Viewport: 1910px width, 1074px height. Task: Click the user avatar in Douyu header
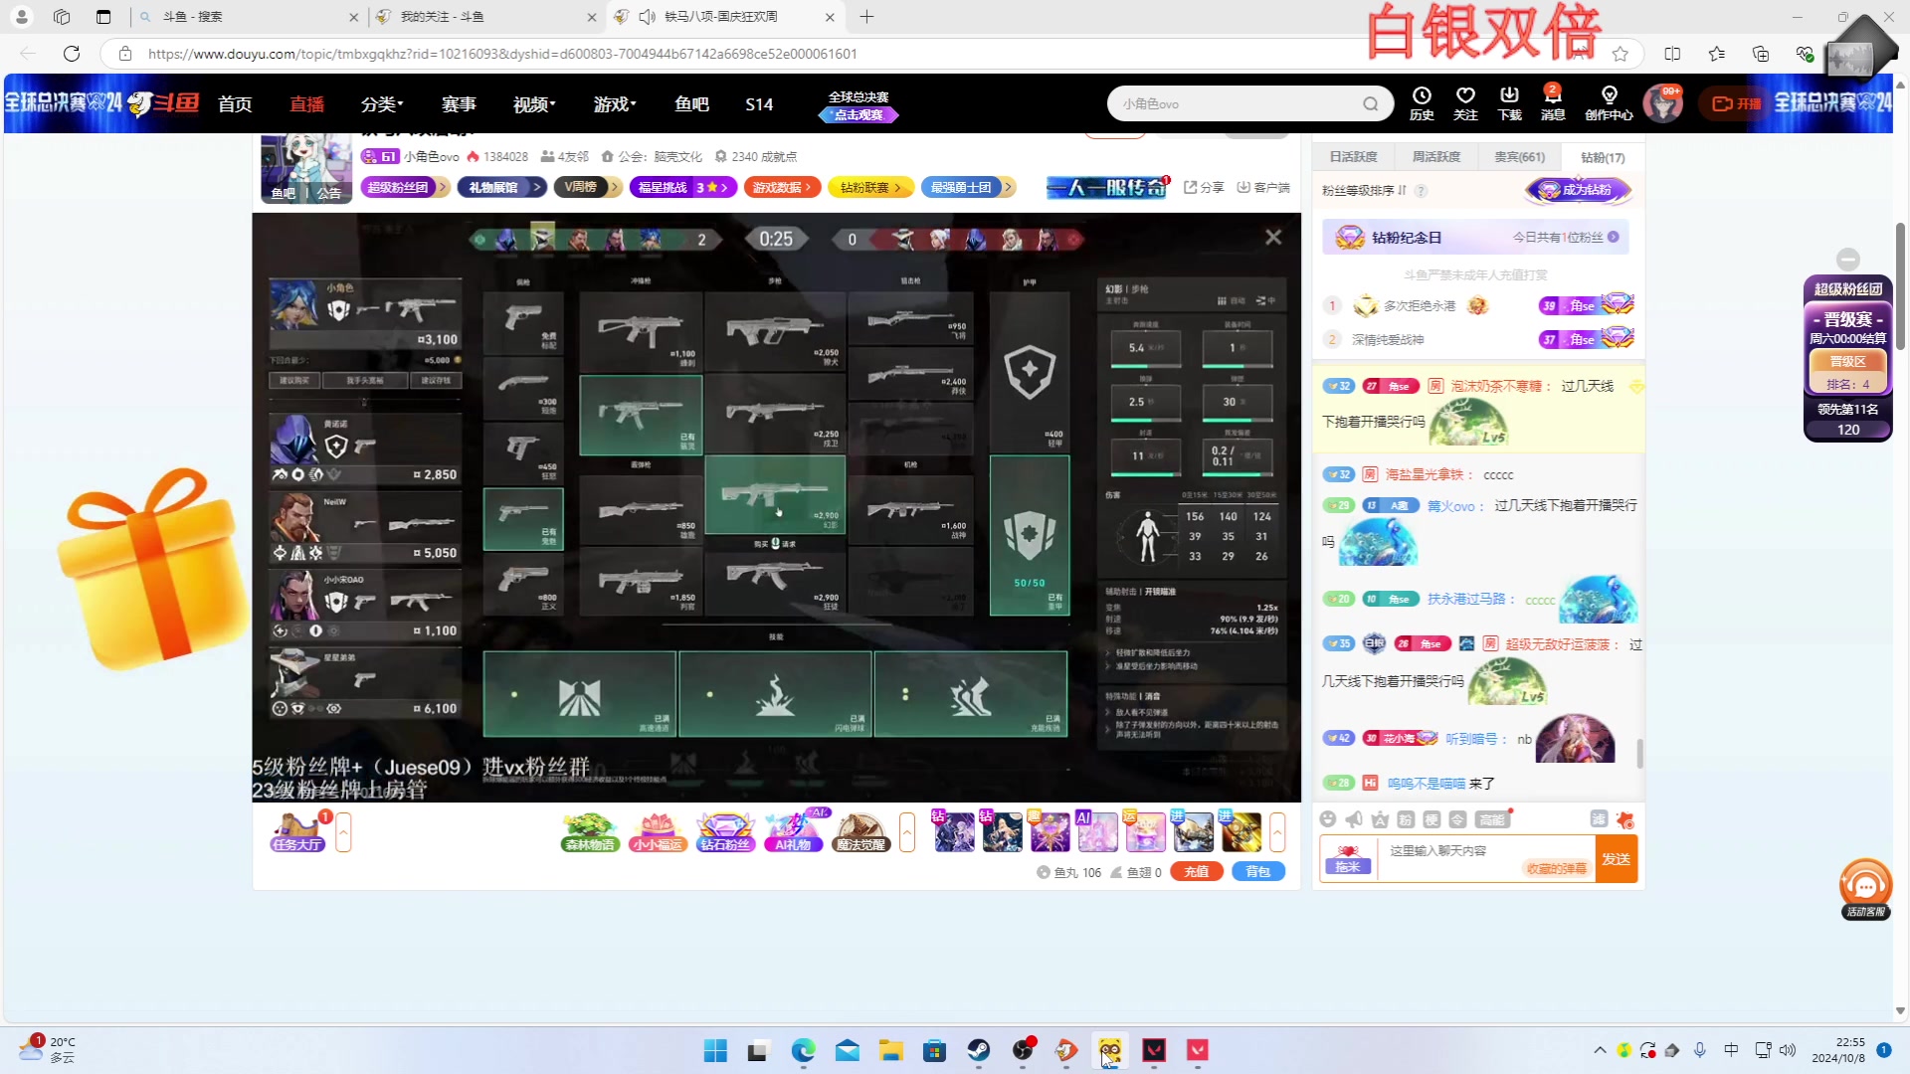pyautogui.click(x=1662, y=103)
